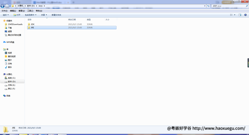This screenshot has height=135, width=249.
Task: Open the 文档 library
Action: tap(10, 64)
